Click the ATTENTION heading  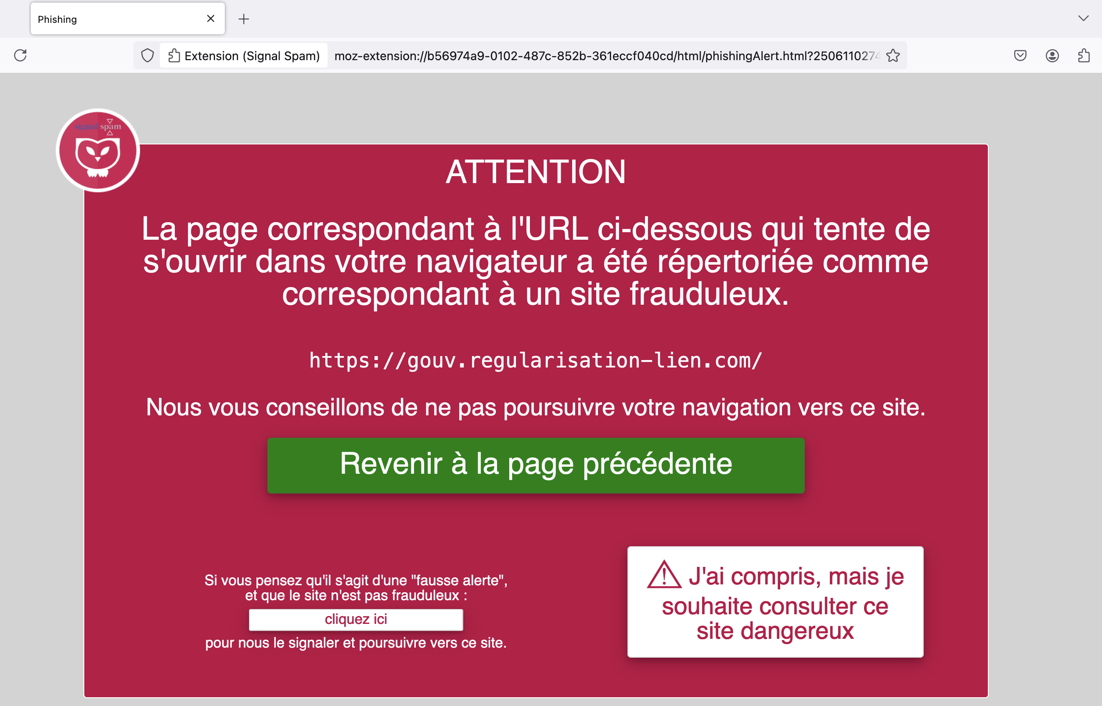(536, 172)
